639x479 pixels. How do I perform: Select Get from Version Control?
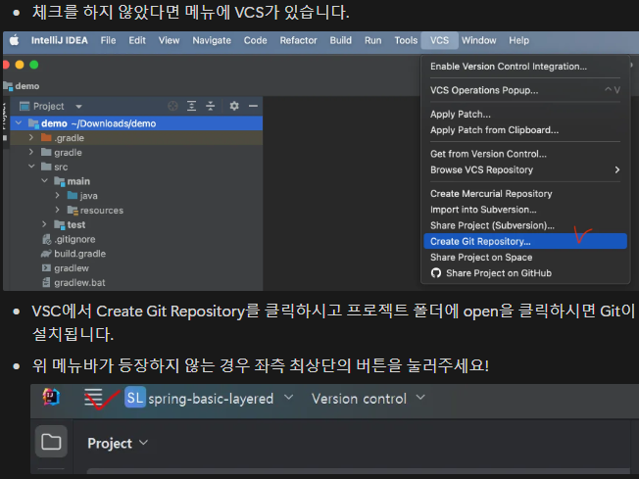525,154
